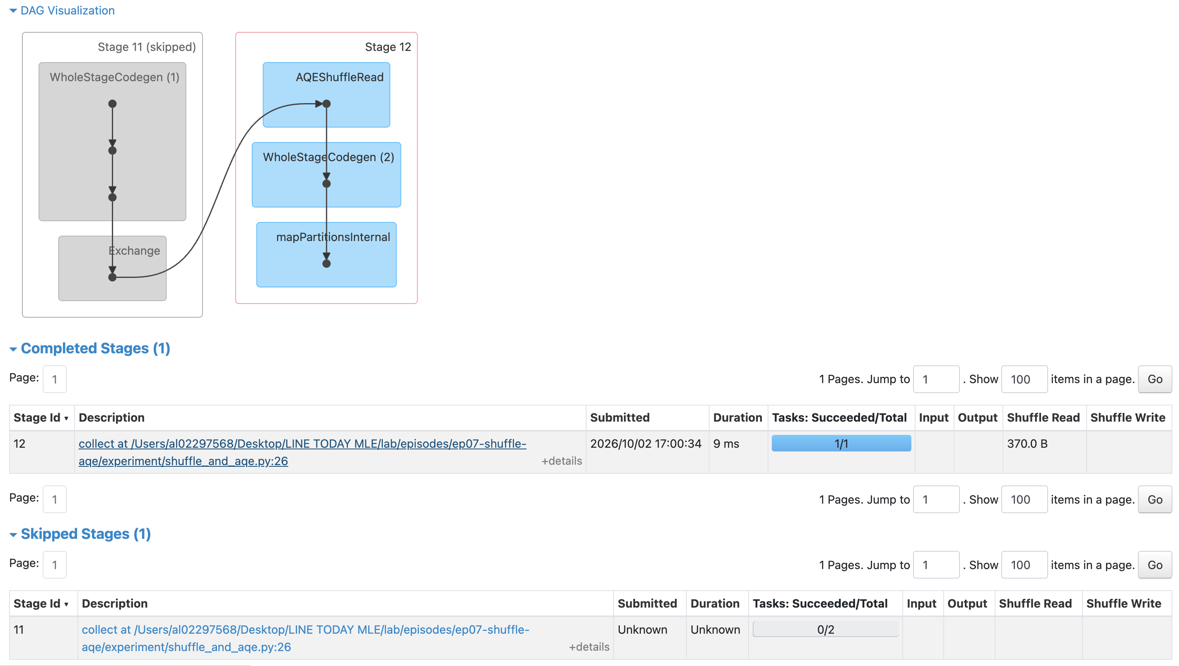The width and height of the screenshot is (1179, 666).
Task: Focus Jump to field below Completed Stages table
Action: (936, 499)
